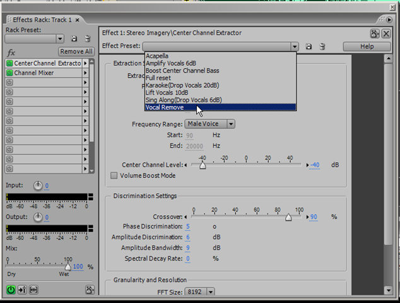Turn the Input level knob

[38, 186]
